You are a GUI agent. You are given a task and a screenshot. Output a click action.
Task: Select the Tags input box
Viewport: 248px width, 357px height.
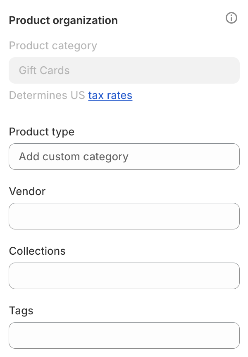pyautogui.click(x=124, y=335)
